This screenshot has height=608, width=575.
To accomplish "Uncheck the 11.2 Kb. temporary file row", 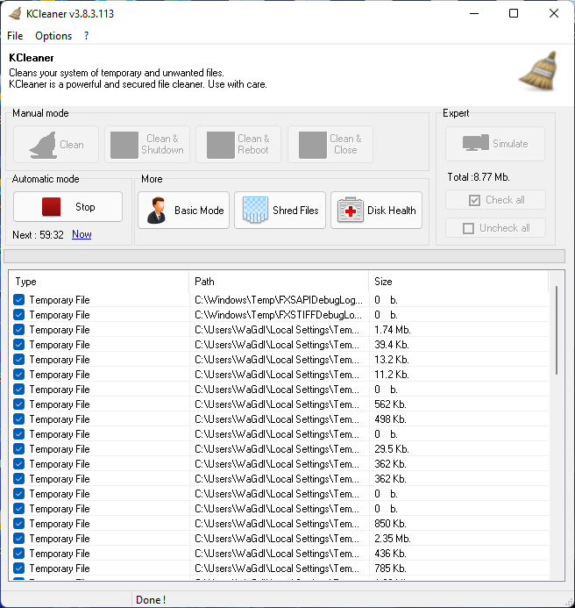I will 18,374.
